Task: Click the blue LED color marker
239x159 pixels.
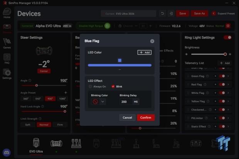Action: click(x=119, y=61)
